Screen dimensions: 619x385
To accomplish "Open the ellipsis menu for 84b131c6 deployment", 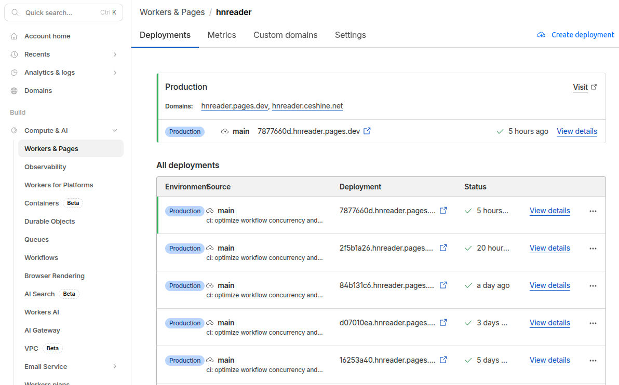I will click(x=593, y=285).
